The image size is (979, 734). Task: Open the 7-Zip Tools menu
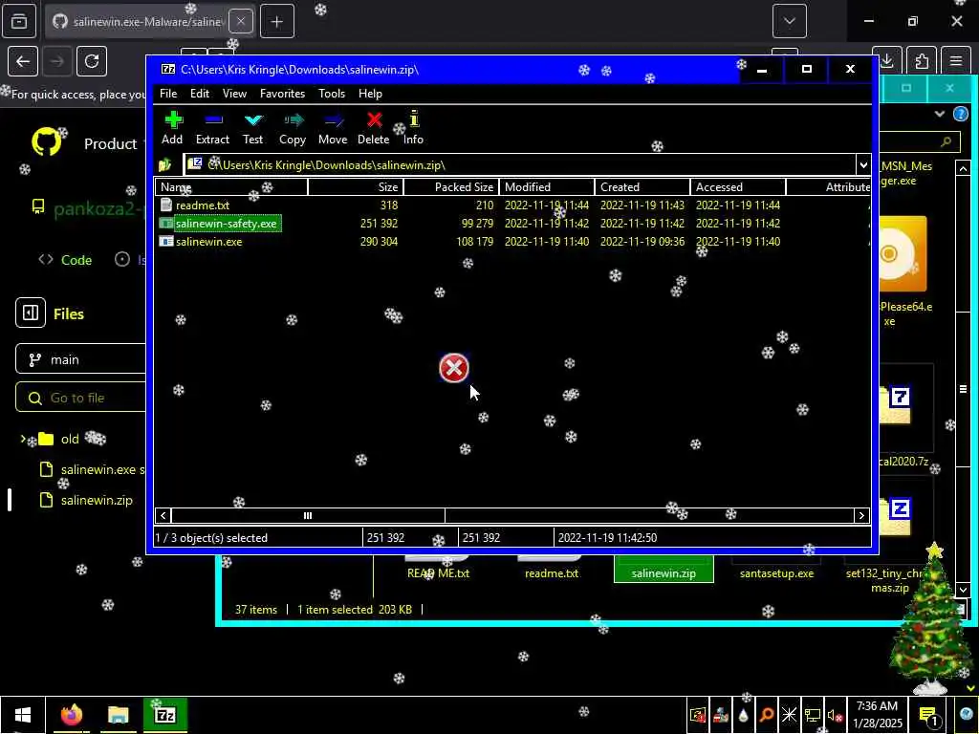[x=332, y=94]
